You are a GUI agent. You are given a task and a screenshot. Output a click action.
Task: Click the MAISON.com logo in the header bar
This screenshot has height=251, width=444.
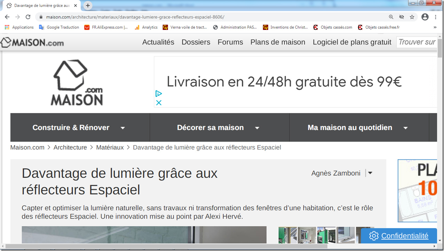point(32,42)
